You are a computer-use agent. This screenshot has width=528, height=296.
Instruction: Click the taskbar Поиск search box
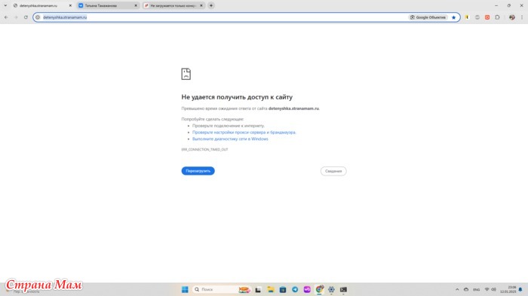221,290
